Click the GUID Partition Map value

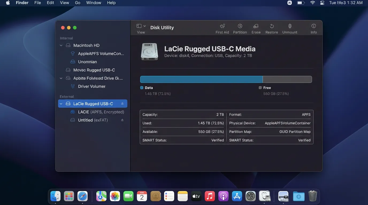tap(295, 132)
